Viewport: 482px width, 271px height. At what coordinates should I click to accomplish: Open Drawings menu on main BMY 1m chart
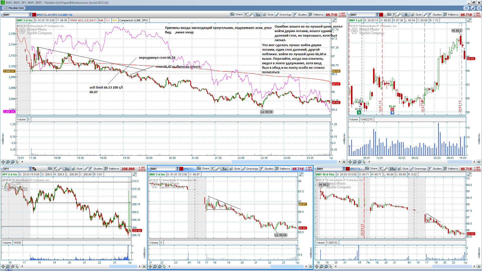coord(283,15)
